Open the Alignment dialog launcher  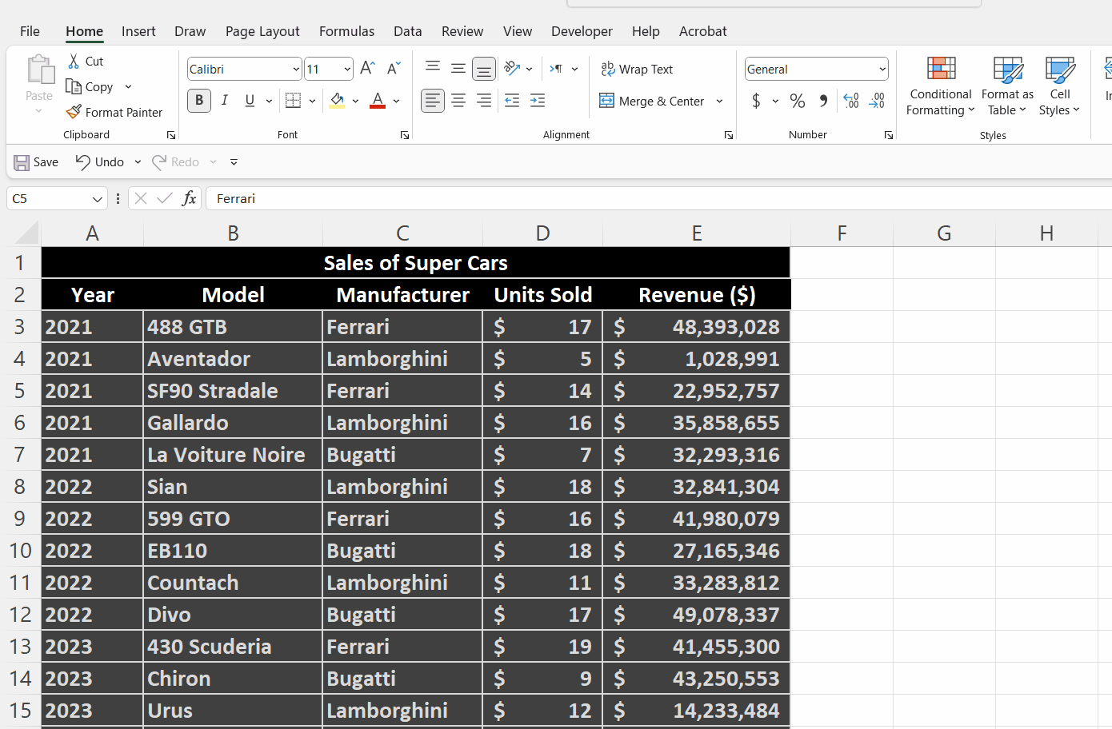(x=728, y=134)
